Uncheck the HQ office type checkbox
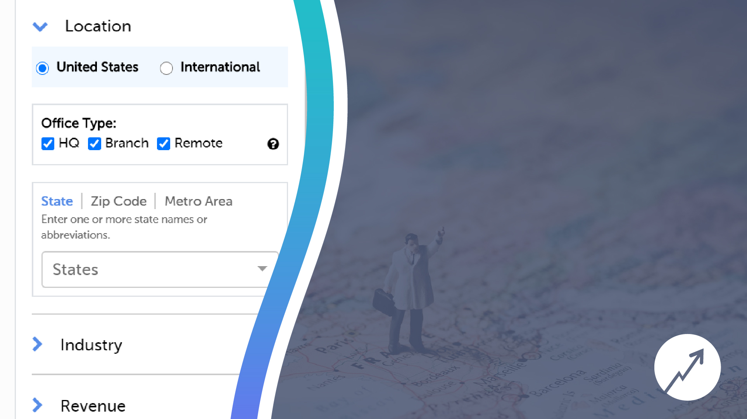747x419 pixels. click(x=48, y=144)
